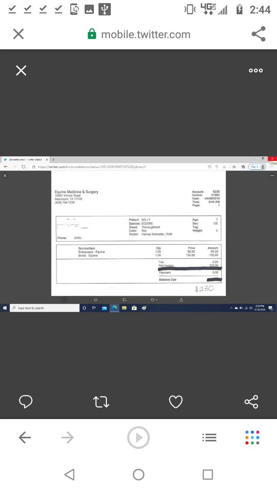Screen dimensions: 277x493
Task: Tap the sync notification icon in status bar
Action: pyautogui.click(x=74, y=9)
